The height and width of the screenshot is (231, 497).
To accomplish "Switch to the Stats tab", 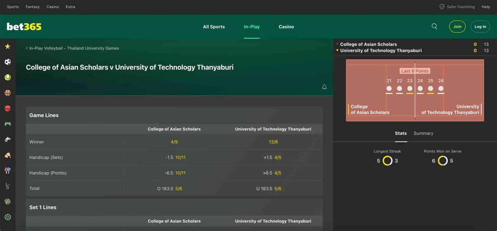I will tap(401, 133).
